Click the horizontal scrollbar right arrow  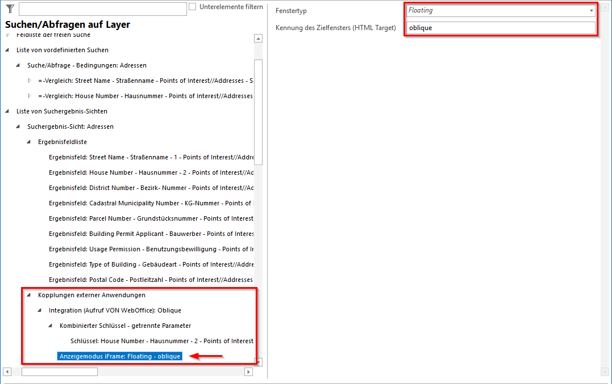tap(248, 372)
